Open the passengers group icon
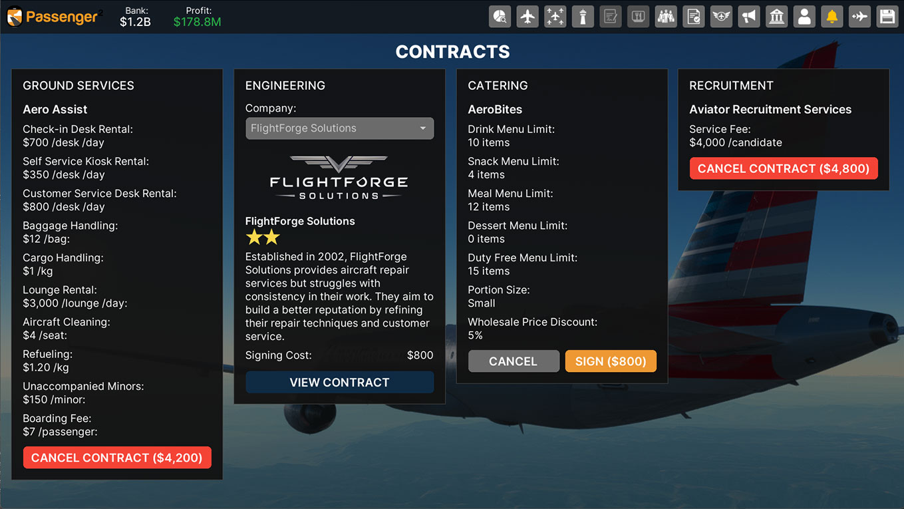 (666, 17)
